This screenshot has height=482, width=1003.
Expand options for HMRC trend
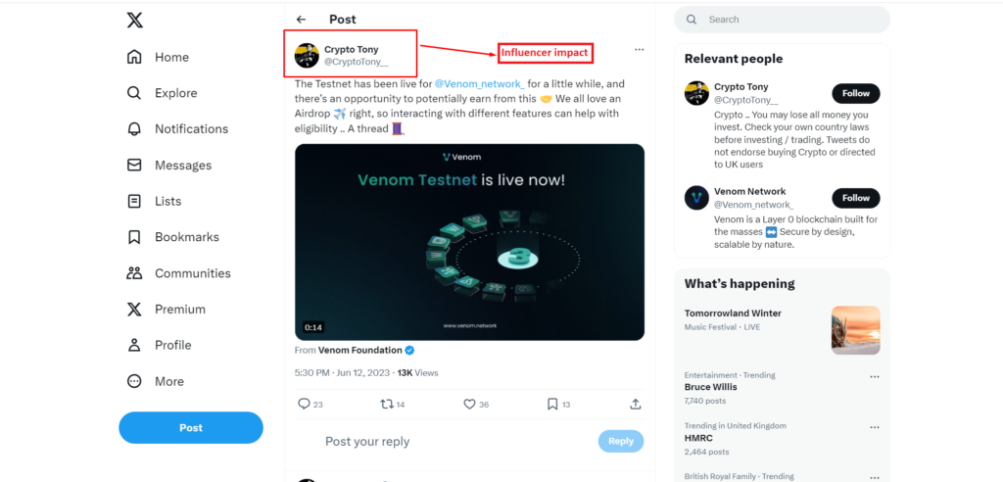pos(875,427)
